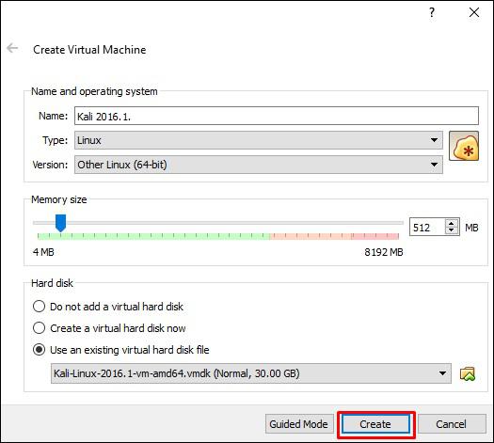Open the Kali-Linux vmdk disk file dropdown
The width and height of the screenshot is (494, 443).
[x=251, y=373]
